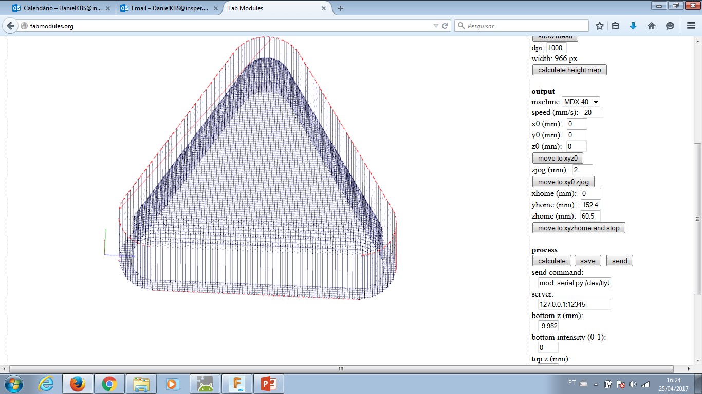Click the send command field with mod_serial.py

click(574, 283)
